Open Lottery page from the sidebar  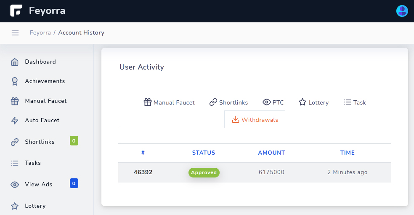click(35, 206)
